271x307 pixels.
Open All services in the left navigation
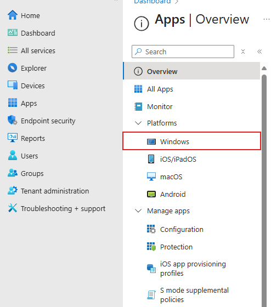click(38, 50)
